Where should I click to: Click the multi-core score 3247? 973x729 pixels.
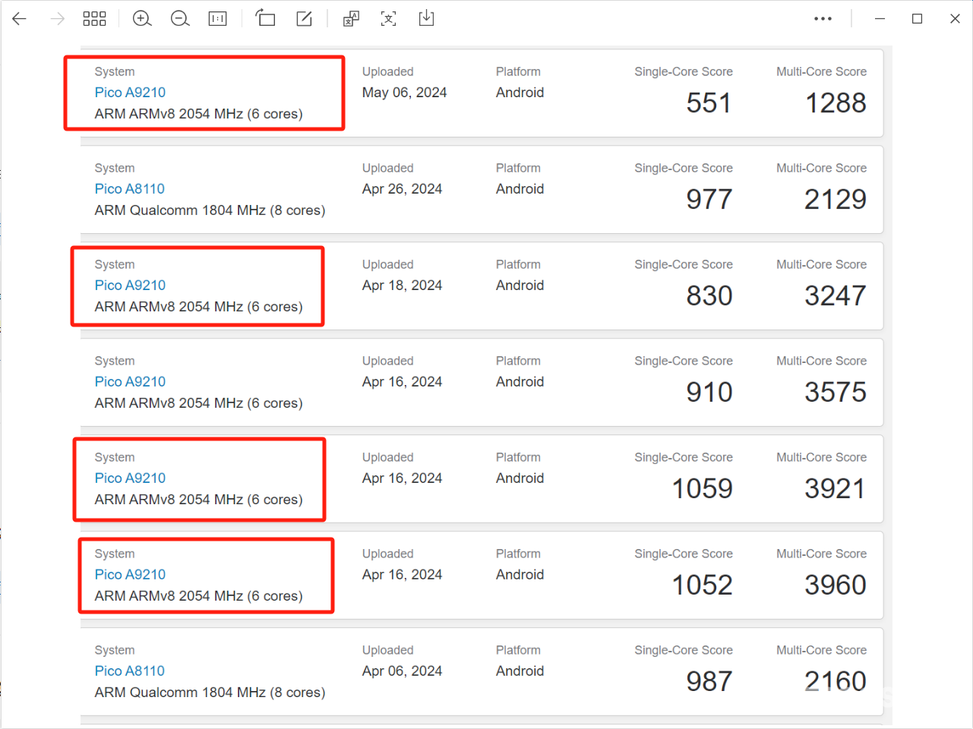pyautogui.click(x=836, y=296)
